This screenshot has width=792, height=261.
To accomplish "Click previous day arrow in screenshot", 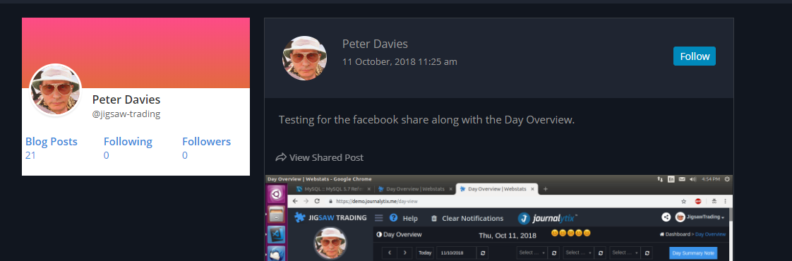I will [x=390, y=253].
